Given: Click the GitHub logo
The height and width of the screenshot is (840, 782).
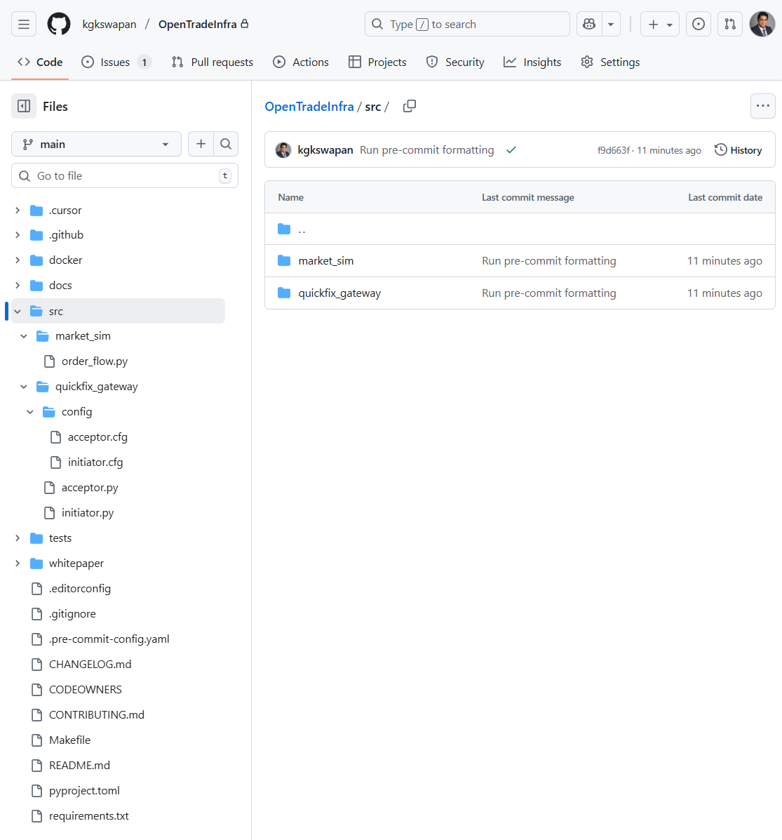Looking at the screenshot, I should (58, 23).
